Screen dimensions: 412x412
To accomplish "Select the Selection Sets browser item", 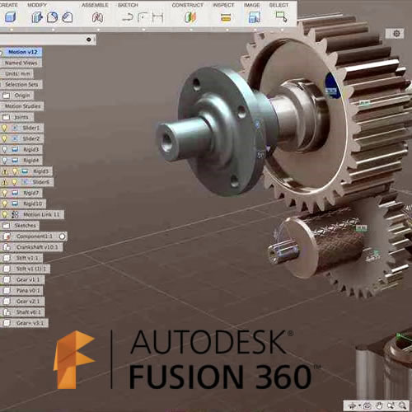I will coord(21,85).
